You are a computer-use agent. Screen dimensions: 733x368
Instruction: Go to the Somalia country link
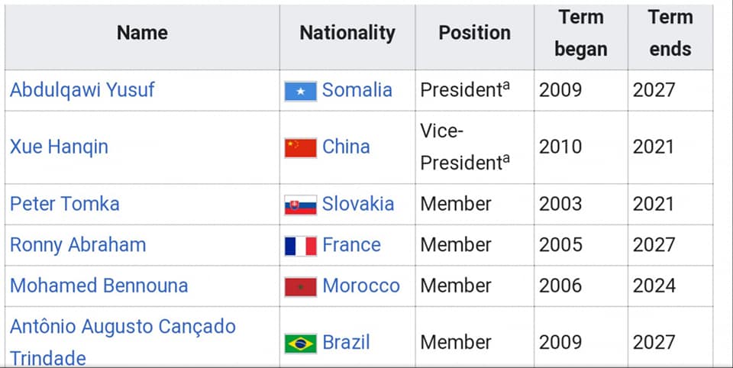coord(357,90)
